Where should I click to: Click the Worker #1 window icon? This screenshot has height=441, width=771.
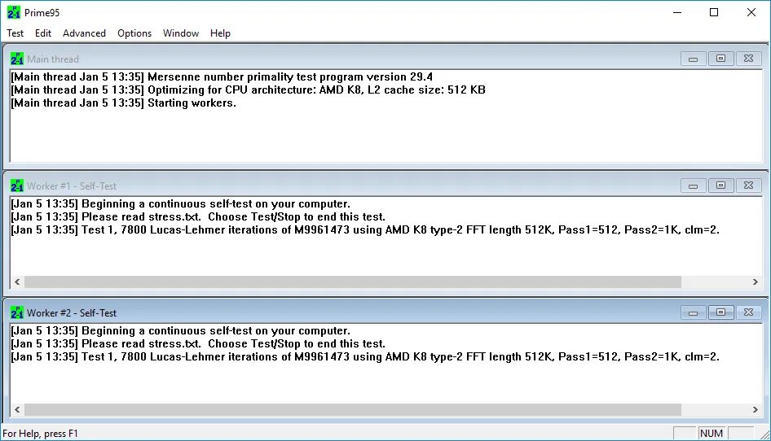[x=17, y=186]
